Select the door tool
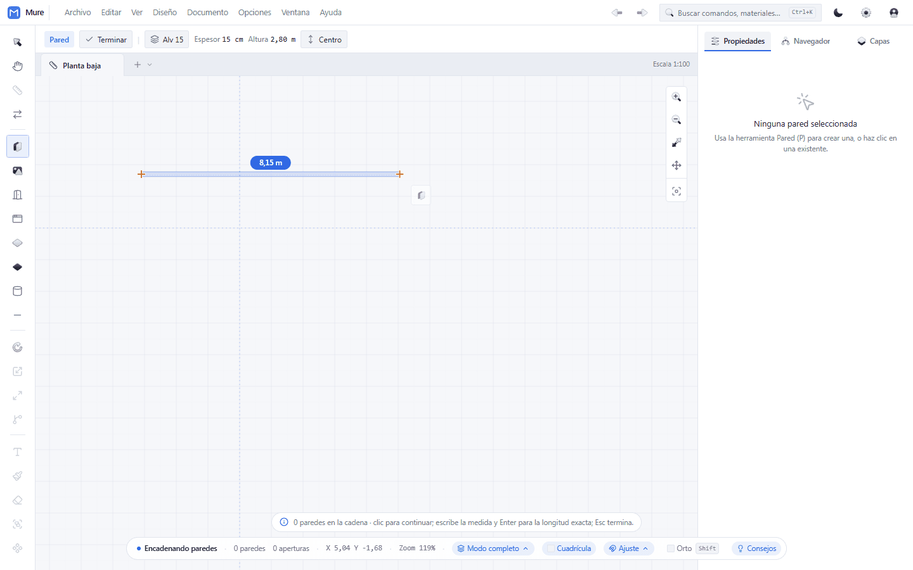Viewport: 913px width, 570px height. (x=18, y=195)
